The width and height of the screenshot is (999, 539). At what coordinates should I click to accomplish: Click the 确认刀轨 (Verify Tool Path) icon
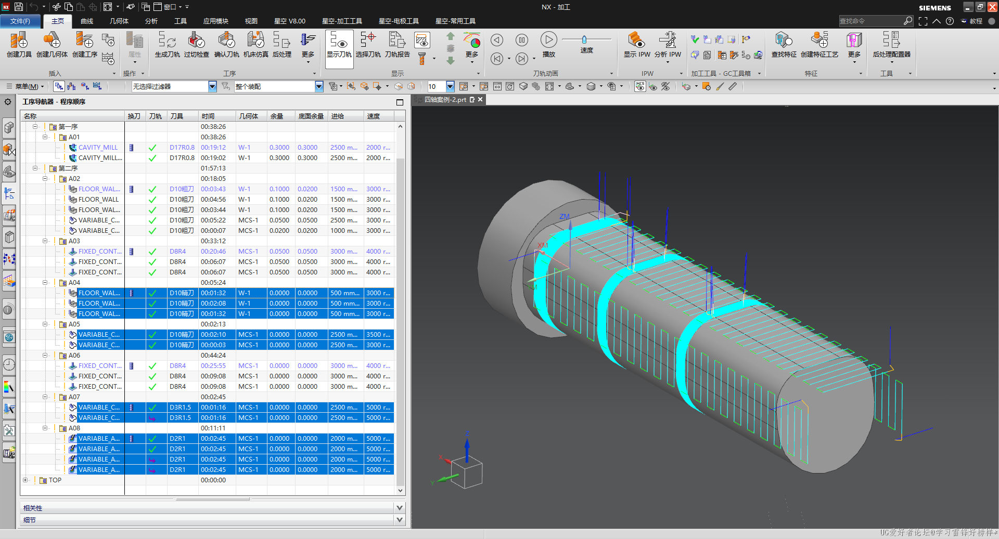pos(226,44)
